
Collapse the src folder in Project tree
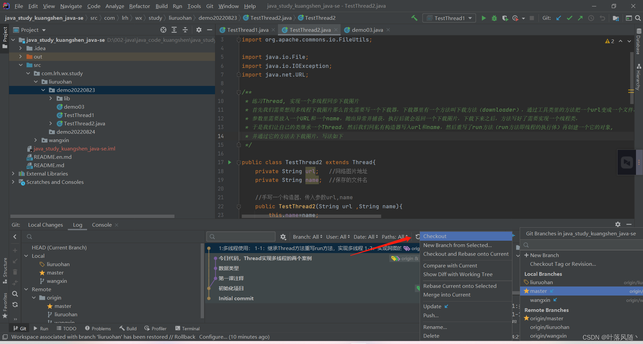(x=21, y=65)
